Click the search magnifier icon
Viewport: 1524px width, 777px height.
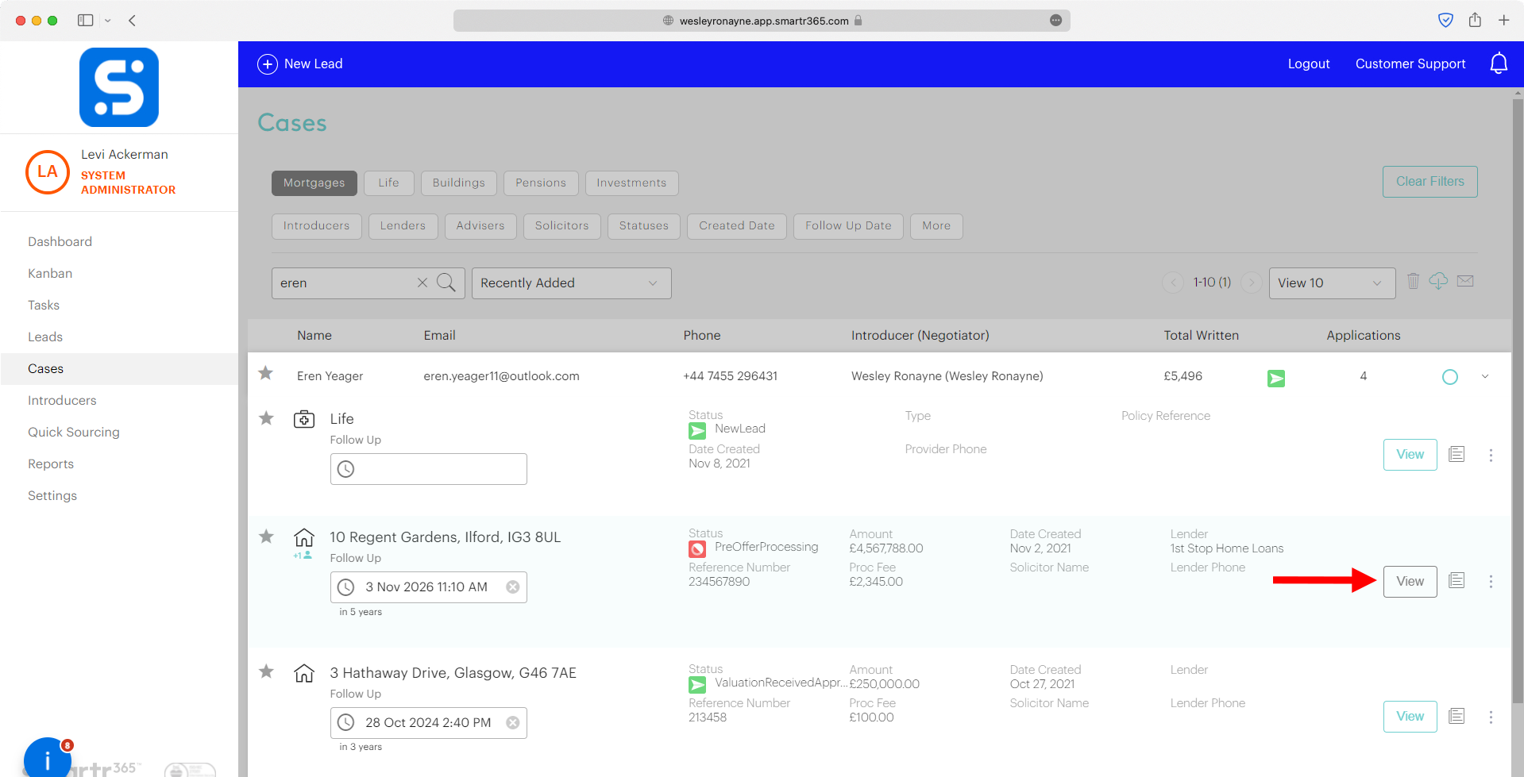click(x=446, y=283)
